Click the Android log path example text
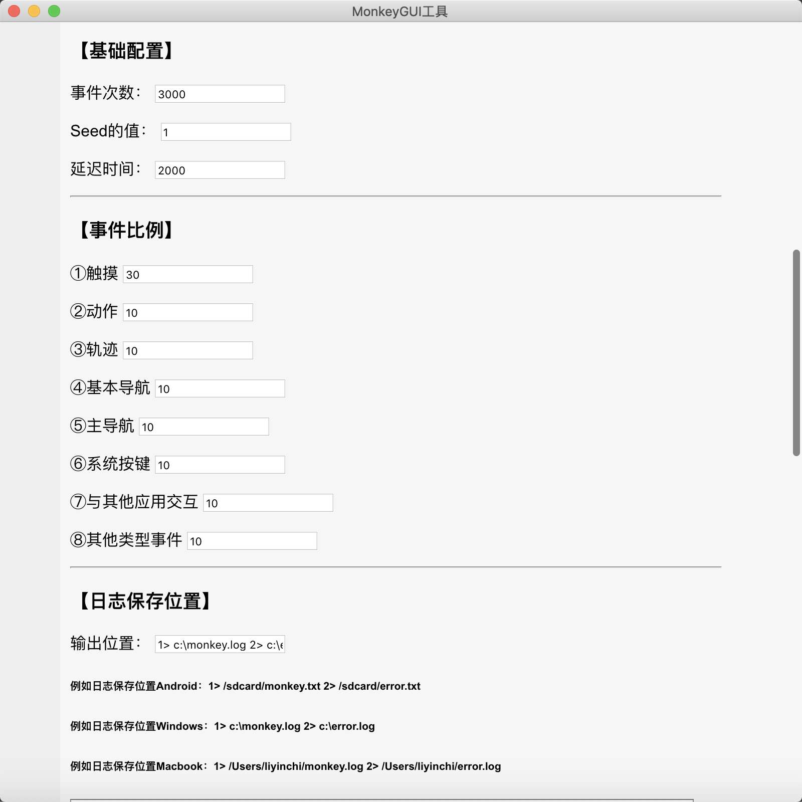 click(245, 686)
